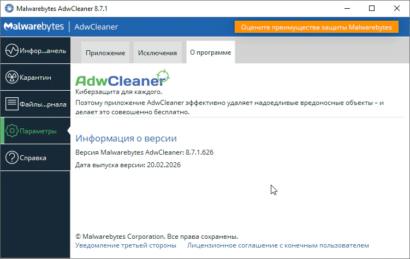Minimize the AdwCleaner window
Image resolution: width=410 pixels, height=259 pixels.
[347, 8]
